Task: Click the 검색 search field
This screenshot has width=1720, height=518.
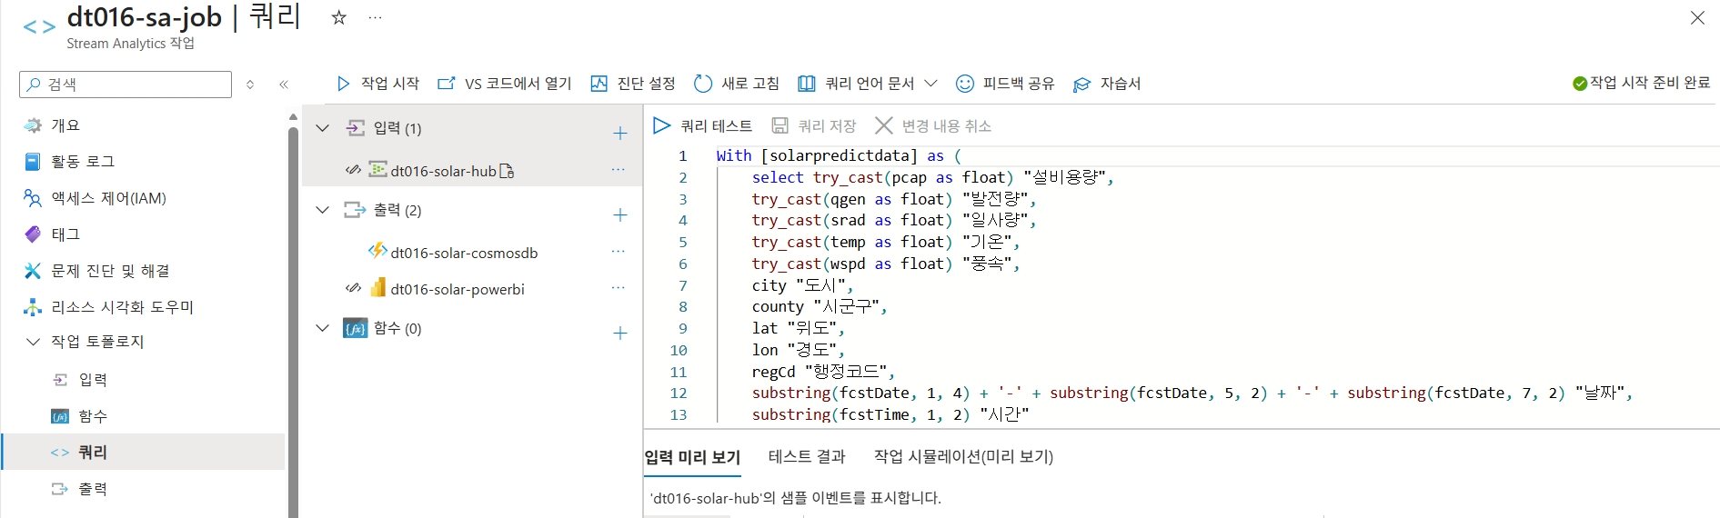Action: click(x=126, y=84)
